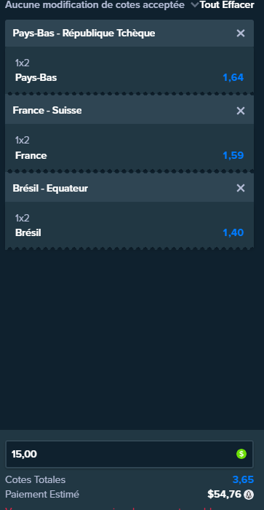The height and width of the screenshot is (510, 264).
Task: Open the France - Suisse match header
Action: tap(47, 111)
